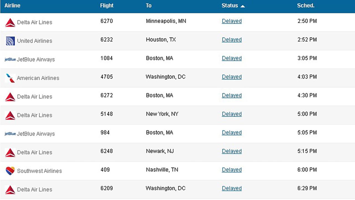Screen dimensions: 355x200
Task: Select flight number 4705 cell
Action: [x=107, y=77]
